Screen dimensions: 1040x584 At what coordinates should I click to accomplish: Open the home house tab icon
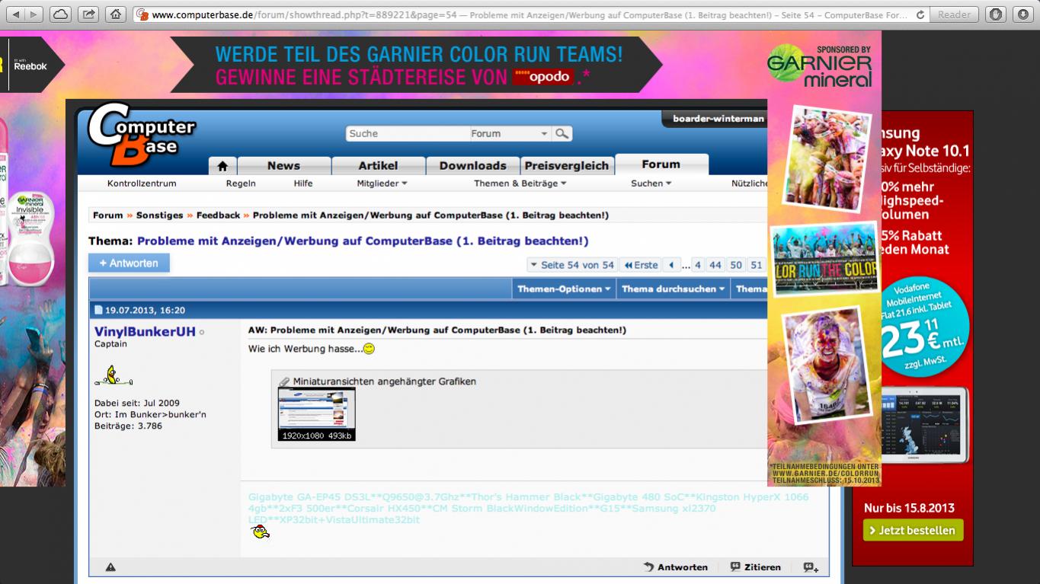[x=222, y=165]
